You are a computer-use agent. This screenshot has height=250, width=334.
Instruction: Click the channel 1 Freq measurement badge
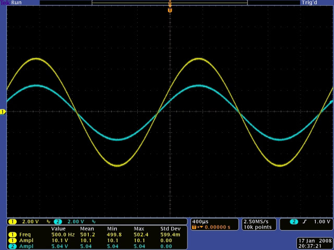click(x=13, y=234)
